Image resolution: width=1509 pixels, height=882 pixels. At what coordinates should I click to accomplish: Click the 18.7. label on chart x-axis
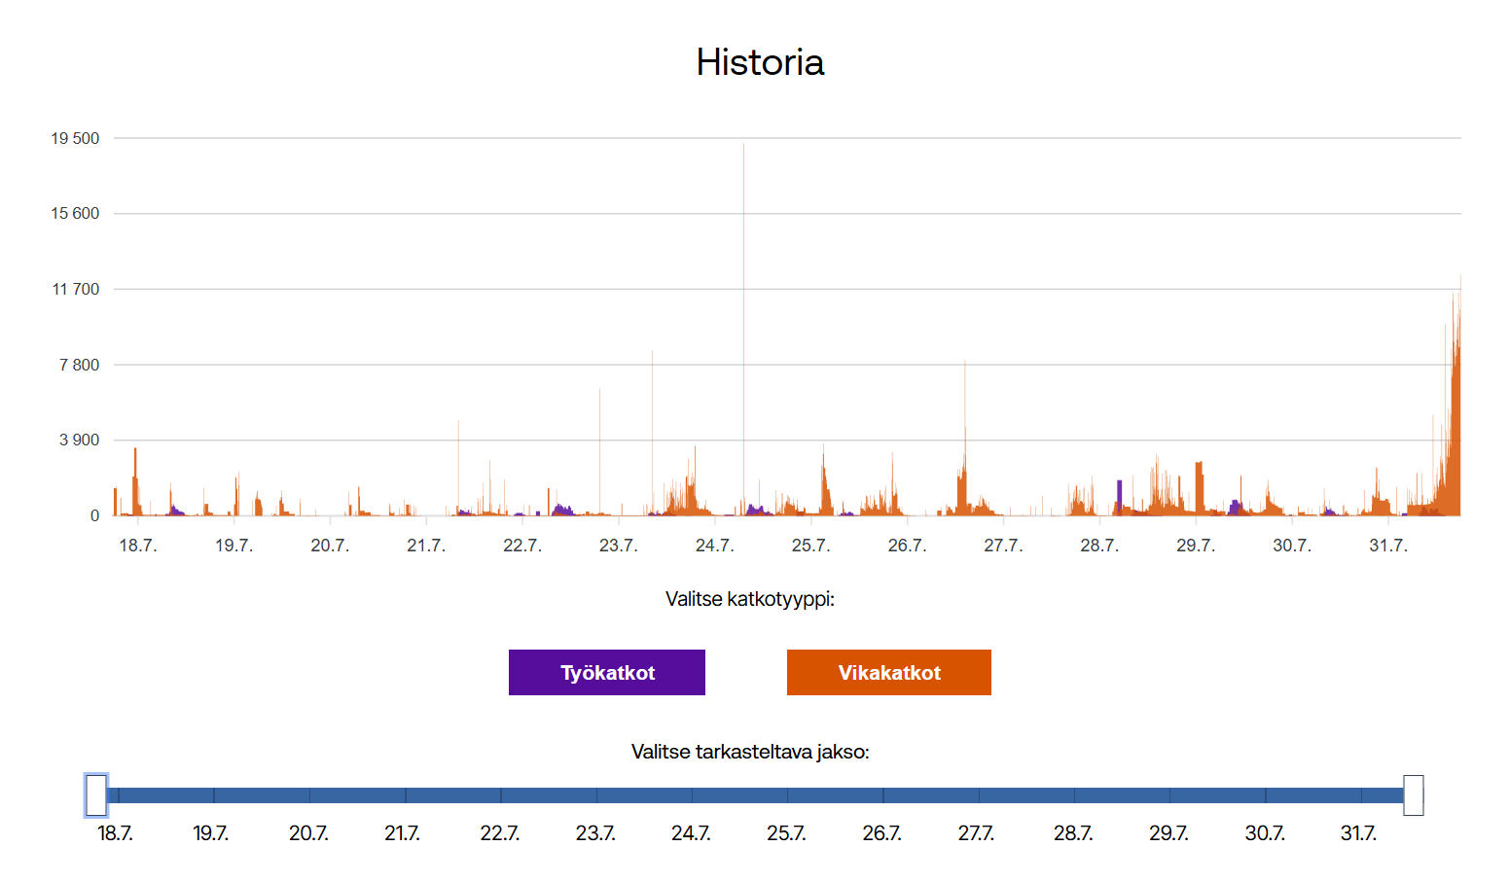pos(137,546)
